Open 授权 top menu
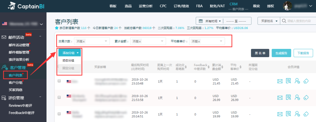The width and height of the screenshot is (316, 122). pyautogui.click(x=270, y=6)
